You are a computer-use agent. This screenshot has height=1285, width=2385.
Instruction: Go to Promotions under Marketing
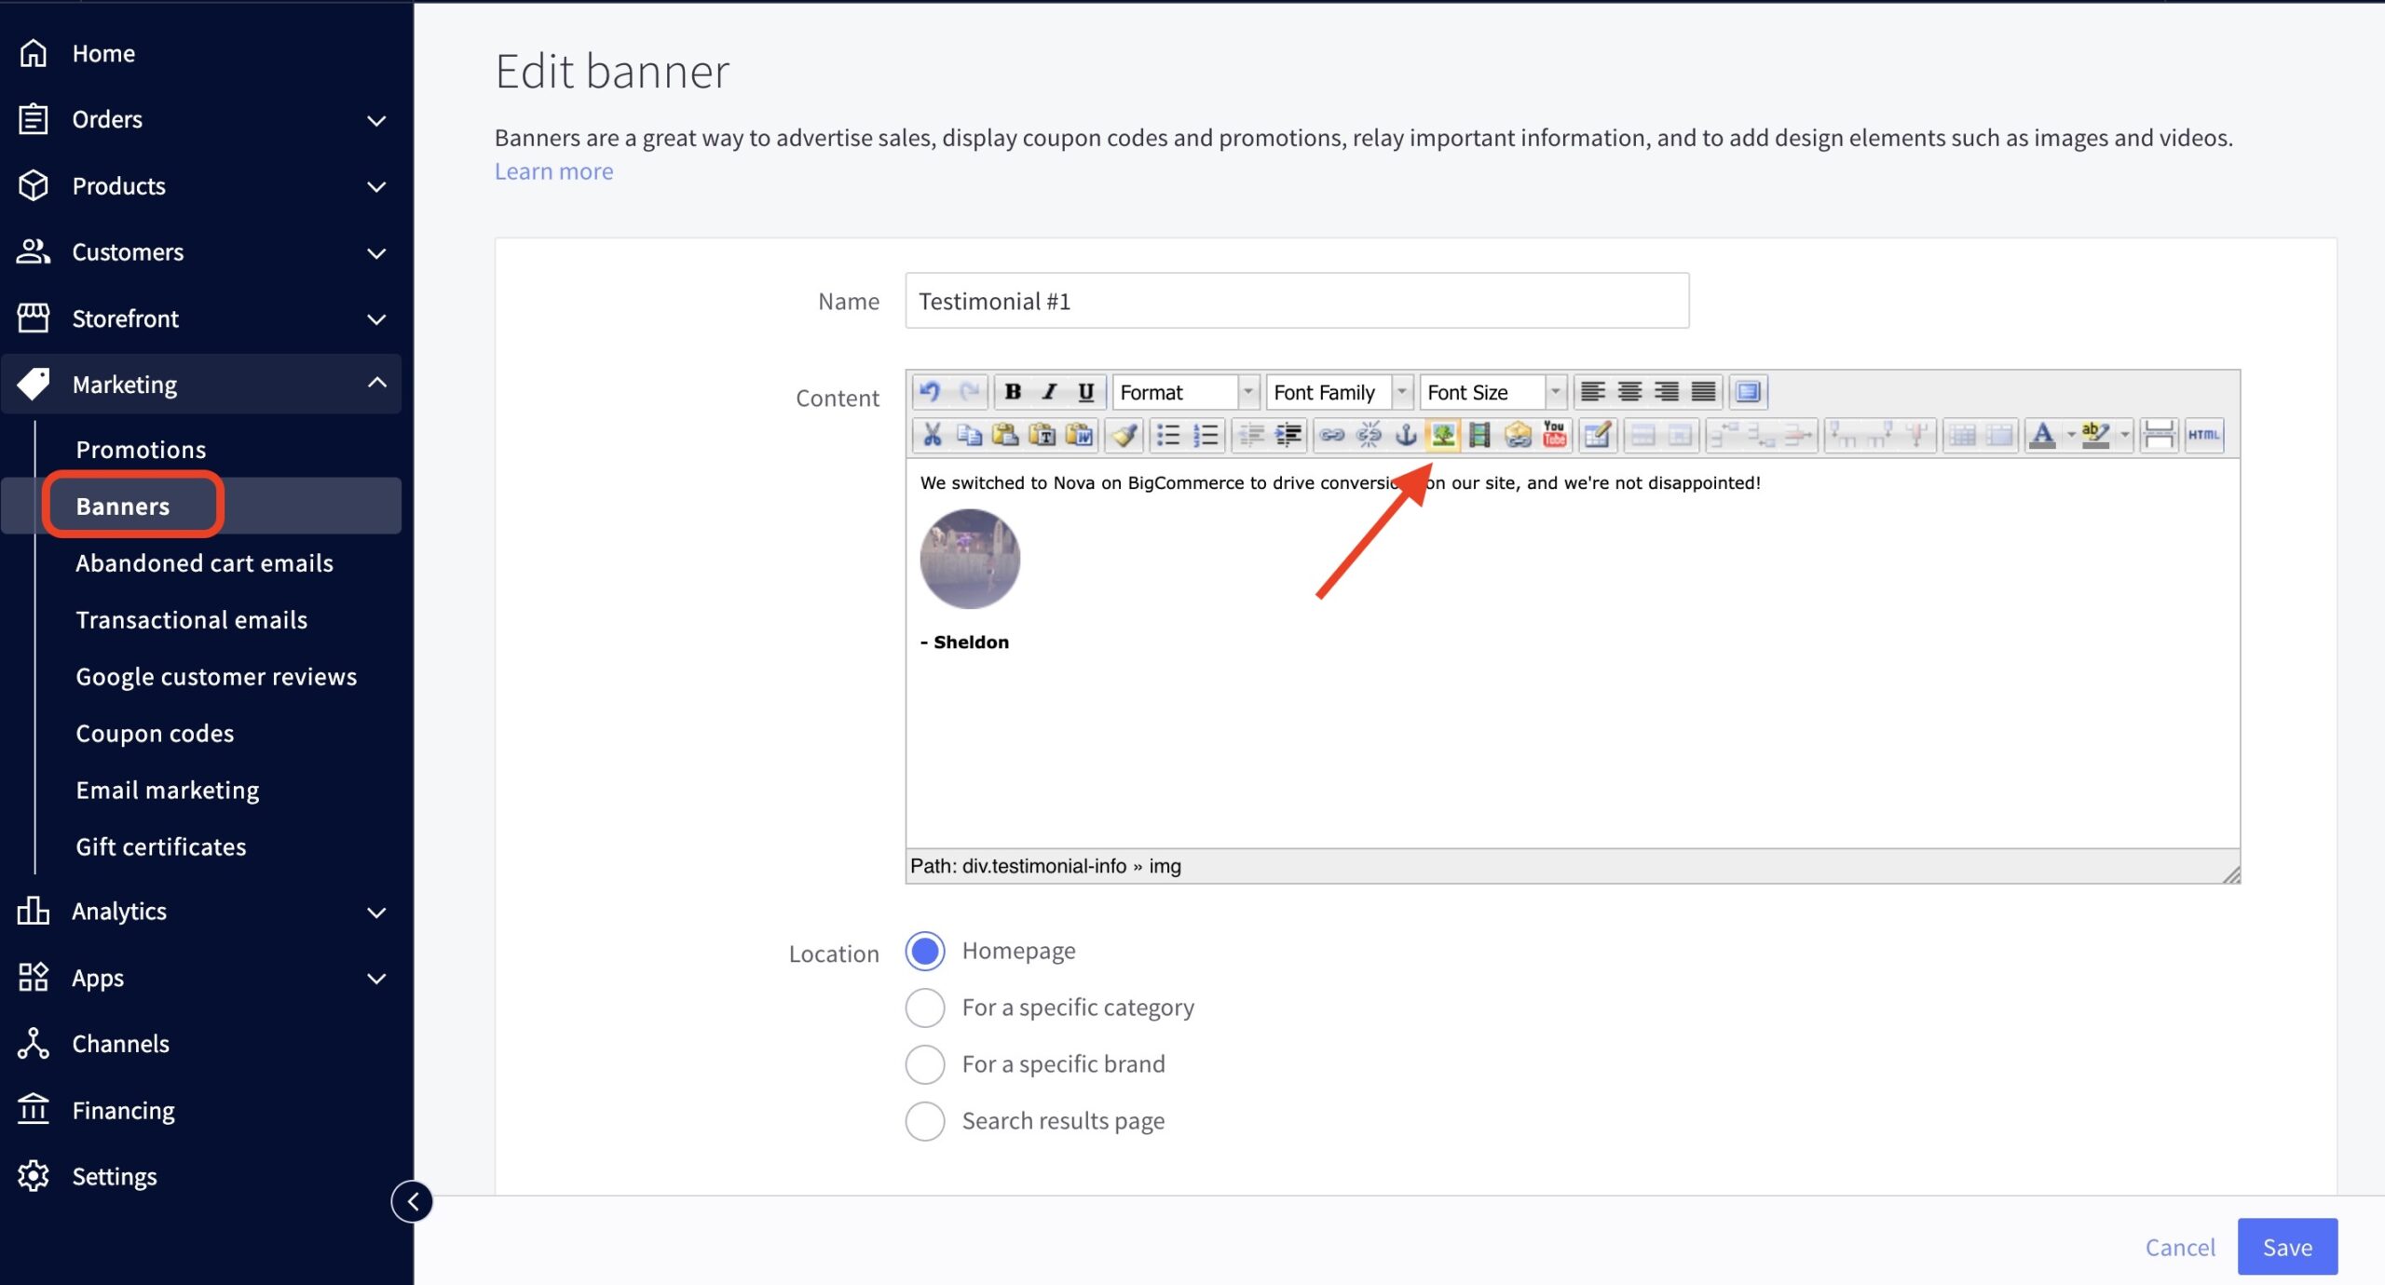(141, 450)
